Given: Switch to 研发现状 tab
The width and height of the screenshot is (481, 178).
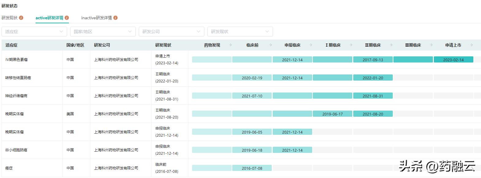Looking at the screenshot, I should pyautogui.click(x=9, y=18).
